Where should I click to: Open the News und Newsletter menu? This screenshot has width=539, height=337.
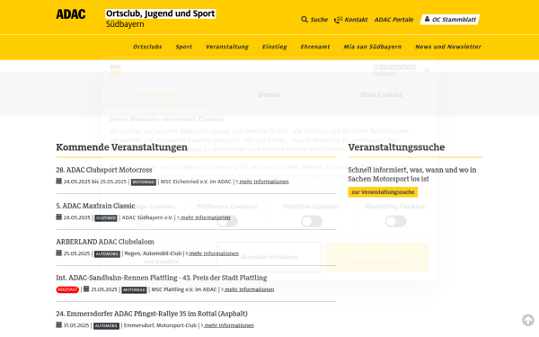click(x=448, y=47)
